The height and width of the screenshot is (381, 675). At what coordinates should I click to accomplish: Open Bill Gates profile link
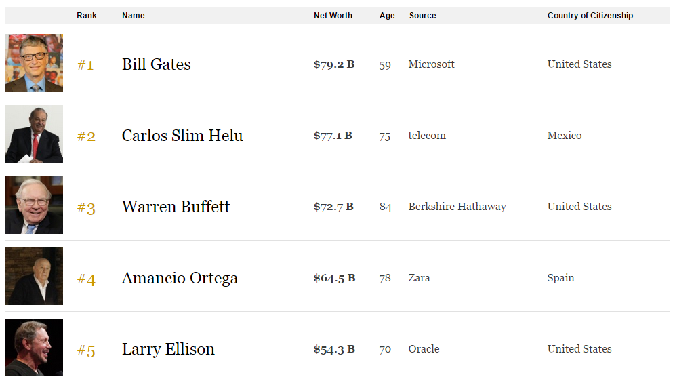click(157, 64)
